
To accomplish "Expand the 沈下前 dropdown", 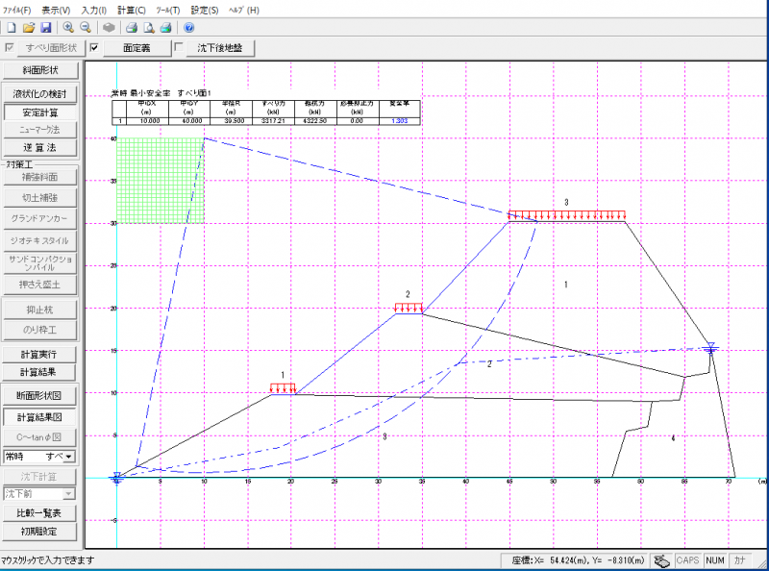I will pyautogui.click(x=68, y=493).
